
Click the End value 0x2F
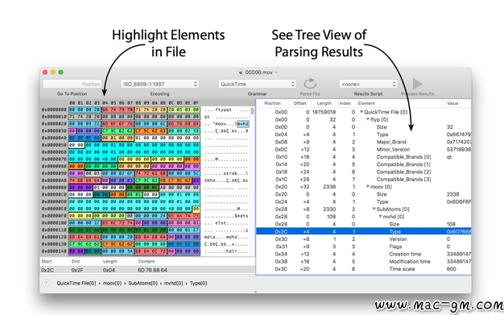coord(76,270)
